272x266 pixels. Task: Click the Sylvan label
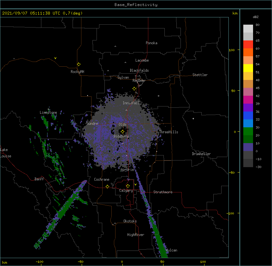123,77
